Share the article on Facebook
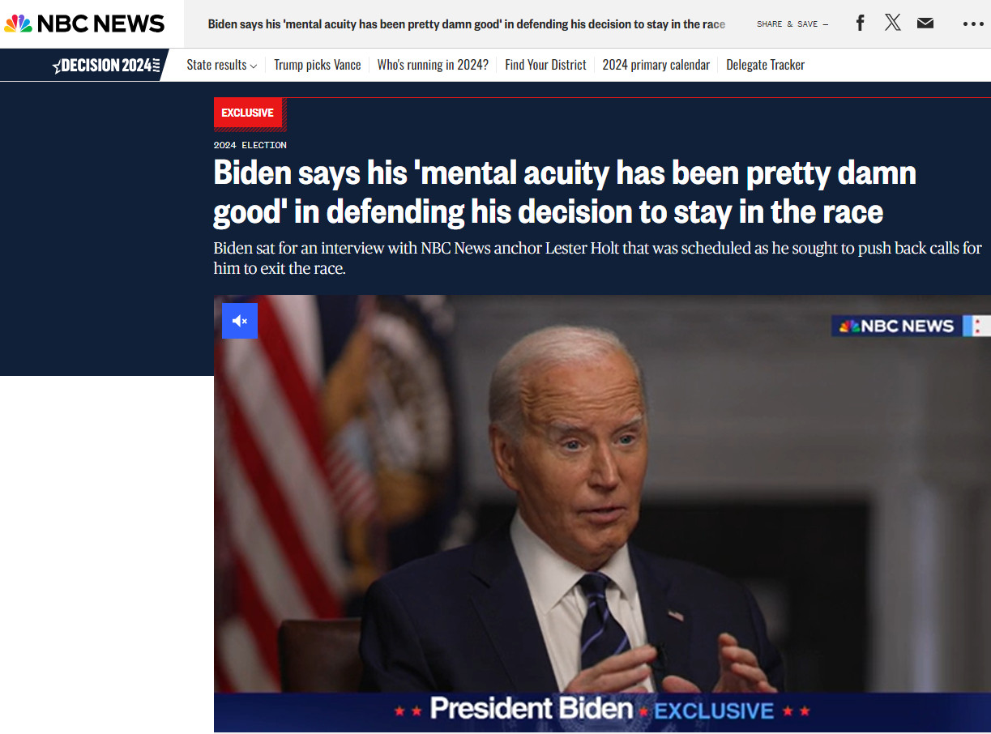Screen dimensions: 991x734 point(860,23)
